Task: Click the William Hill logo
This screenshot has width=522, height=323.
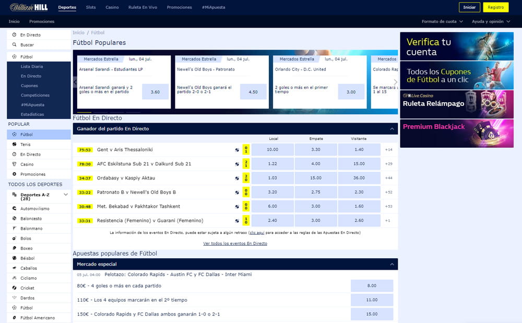Action: point(29,7)
